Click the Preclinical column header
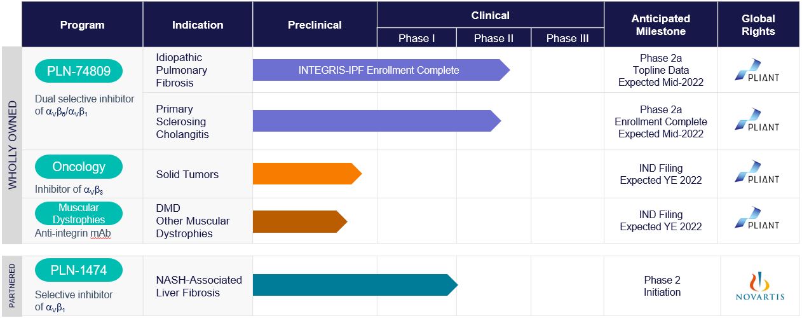This screenshot has height=318, width=802. coord(315,25)
